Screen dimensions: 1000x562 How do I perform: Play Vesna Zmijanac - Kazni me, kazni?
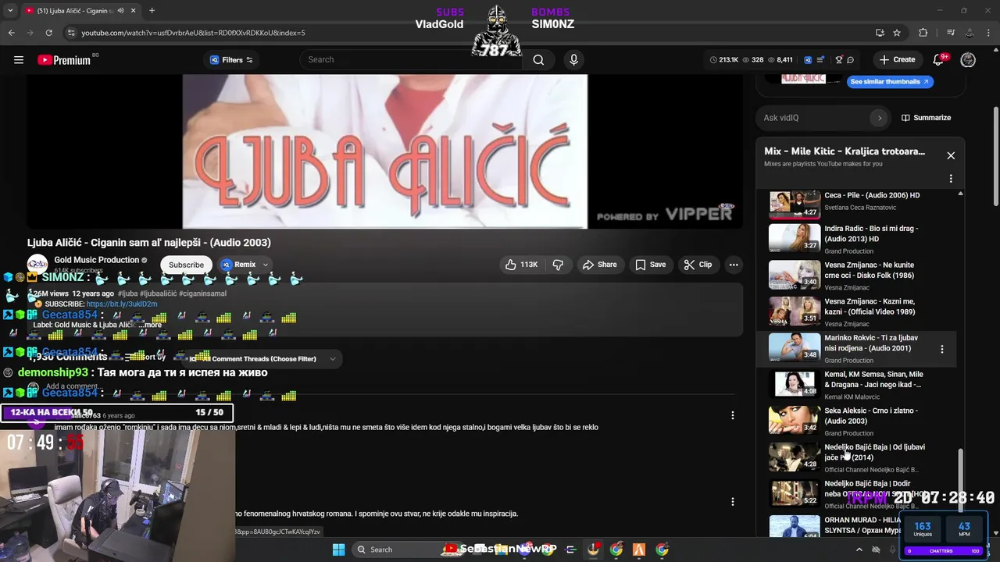coord(856,312)
